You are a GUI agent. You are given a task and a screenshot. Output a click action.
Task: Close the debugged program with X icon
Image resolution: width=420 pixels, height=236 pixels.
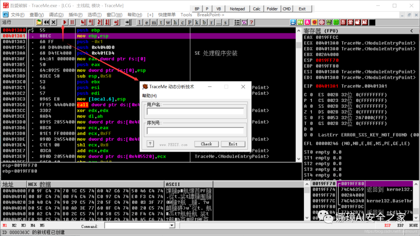54,22
